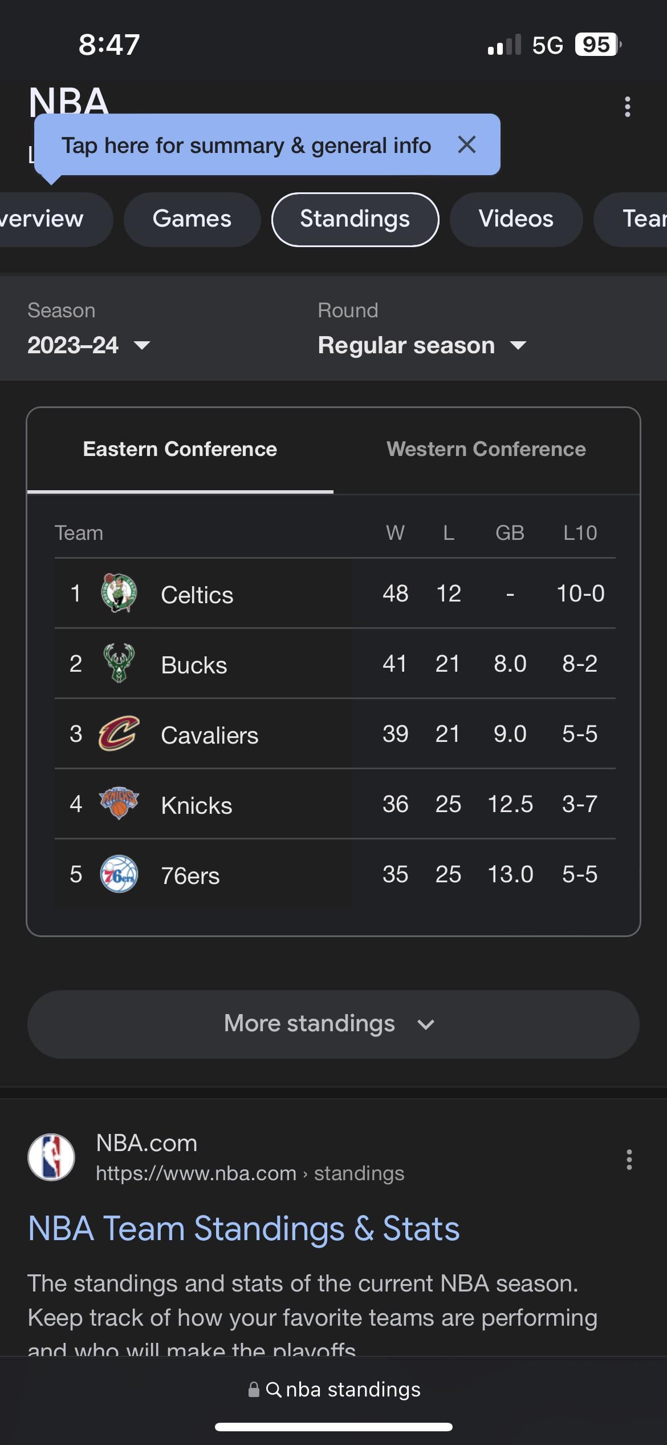The height and width of the screenshot is (1445, 667).
Task: Open NBA.com result options menu
Action: [x=629, y=1160]
